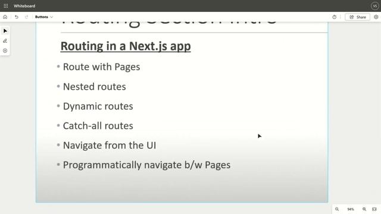The image size is (381, 214).
Task: Choose the Pen inking tool
Action: tap(5, 41)
